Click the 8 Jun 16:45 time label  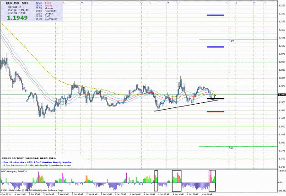178,194
